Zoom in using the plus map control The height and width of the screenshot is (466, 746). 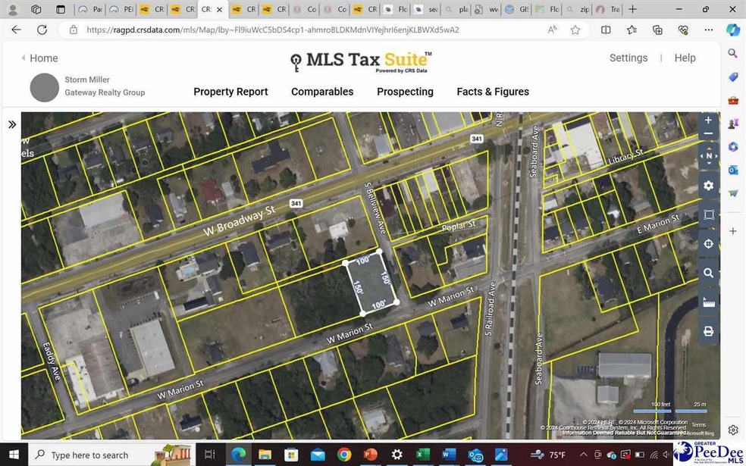[x=708, y=119]
